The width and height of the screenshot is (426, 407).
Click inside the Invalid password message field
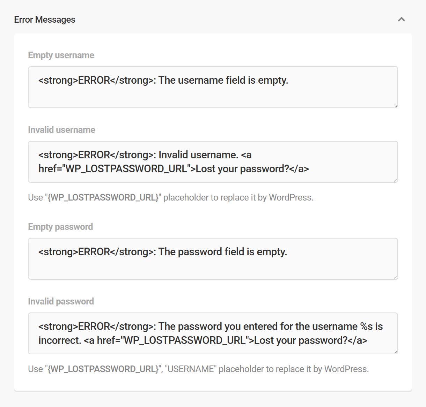point(213,333)
